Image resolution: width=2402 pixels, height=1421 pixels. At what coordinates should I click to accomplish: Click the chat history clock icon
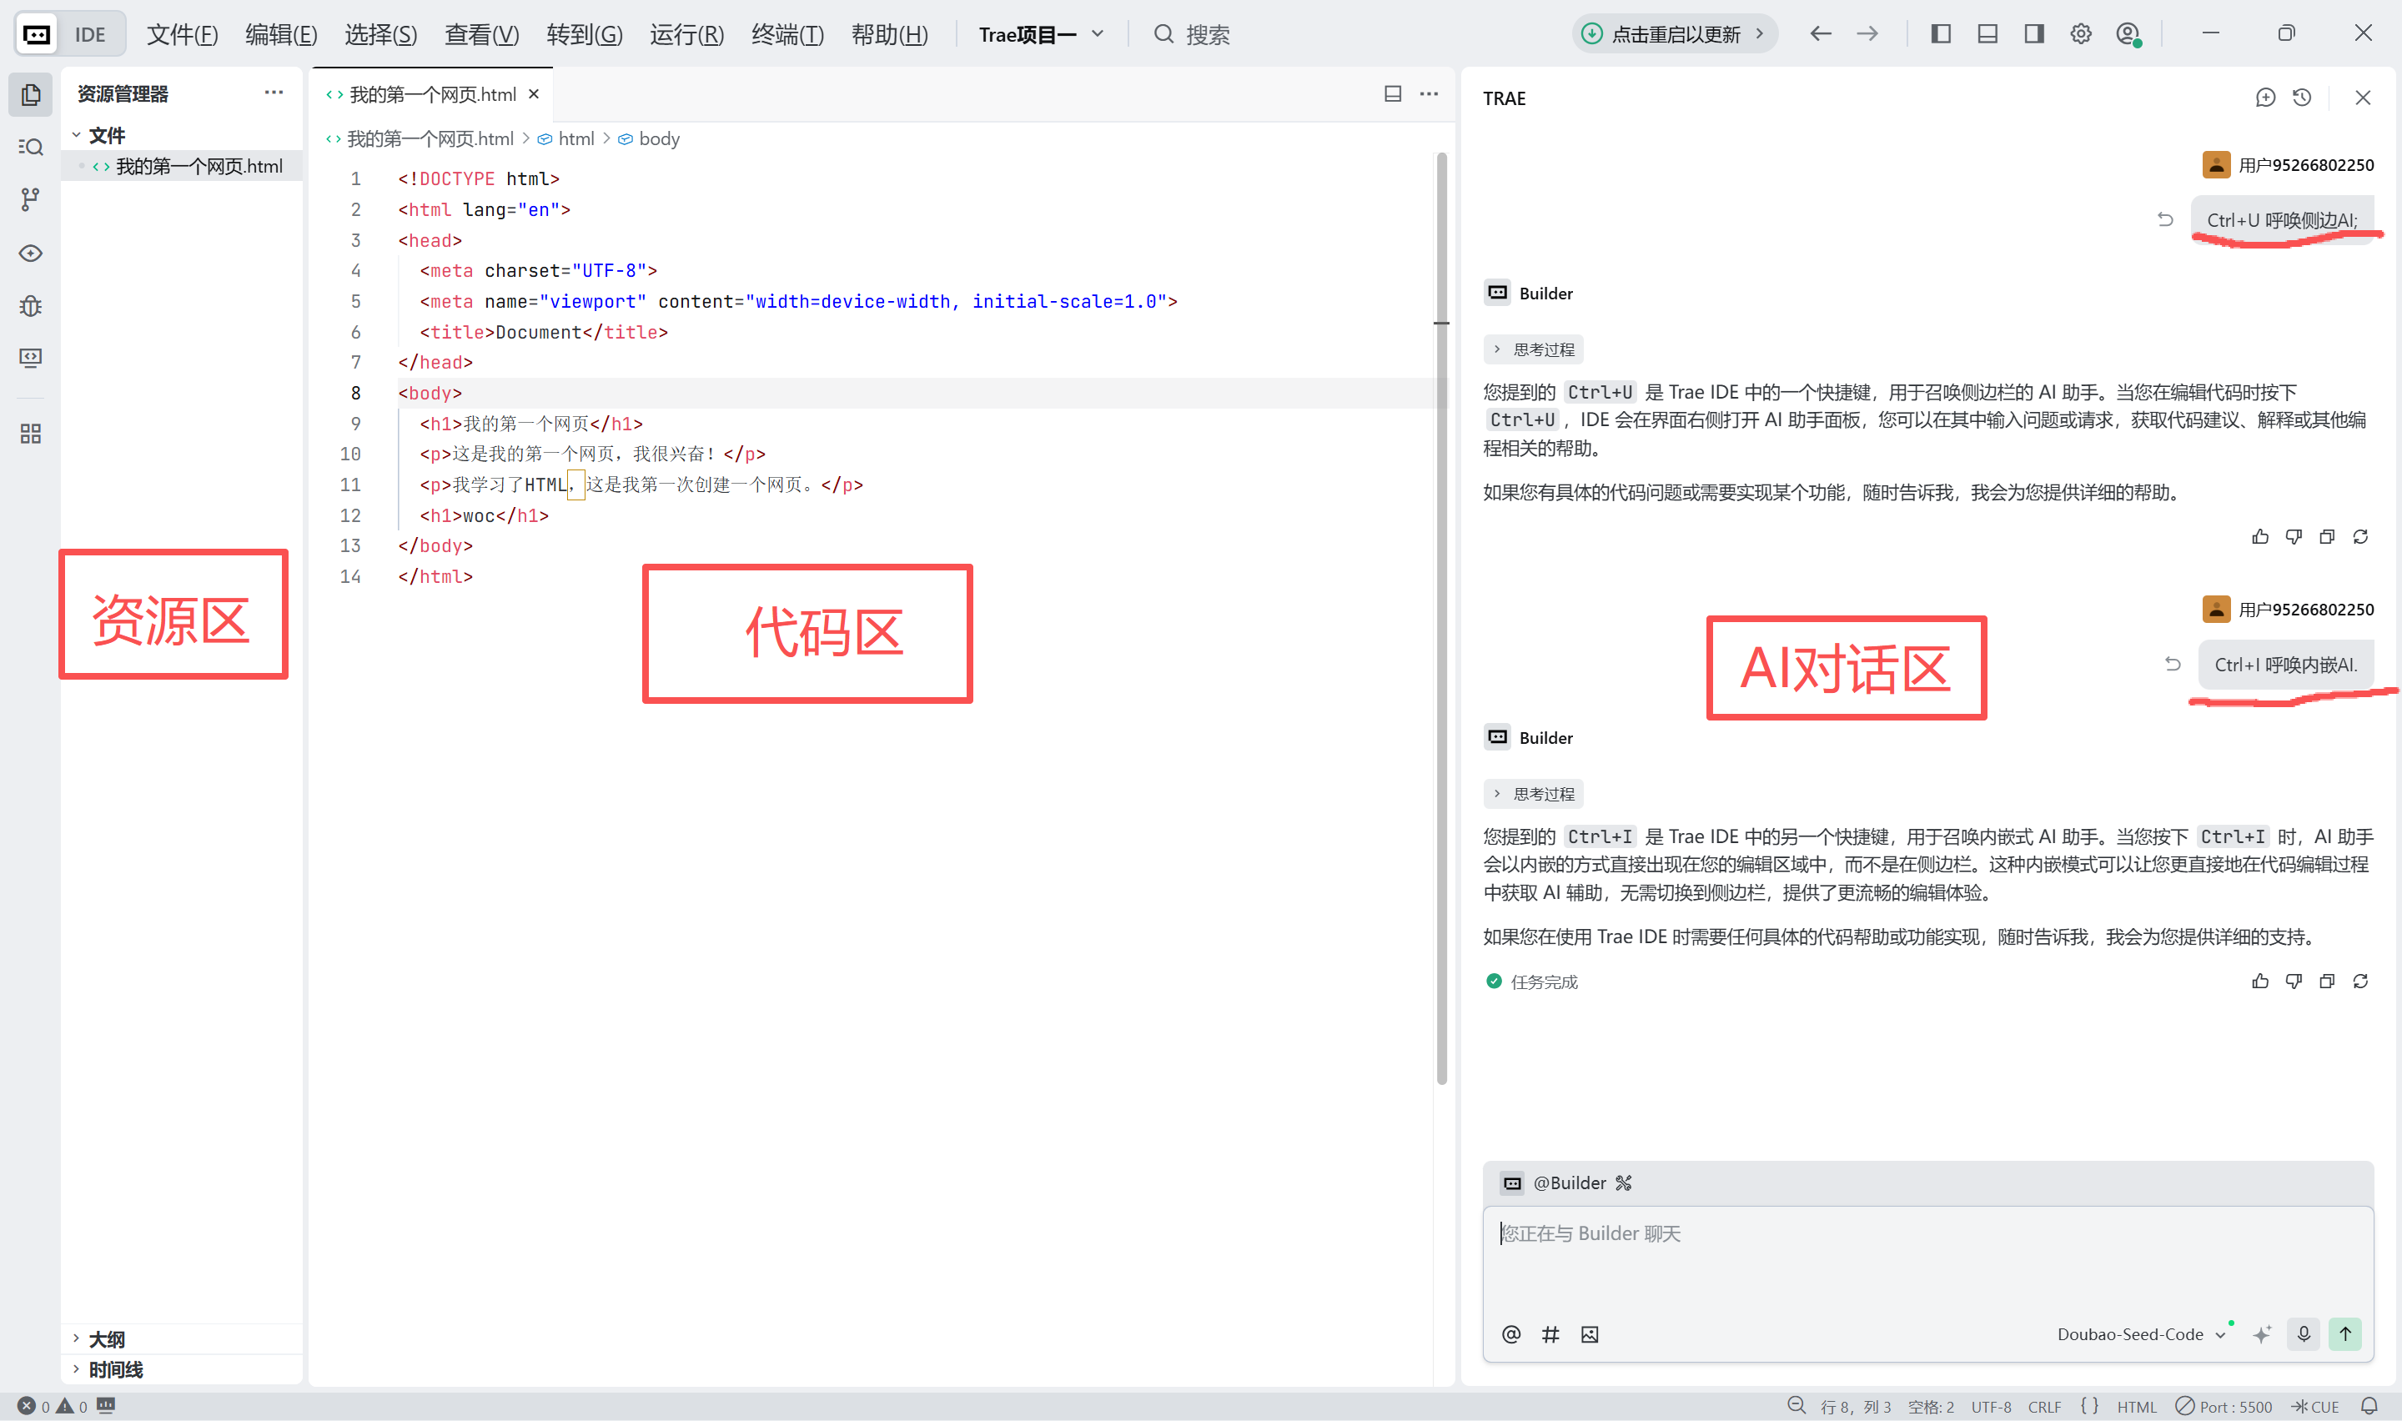pyautogui.click(x=2303, y=98)
